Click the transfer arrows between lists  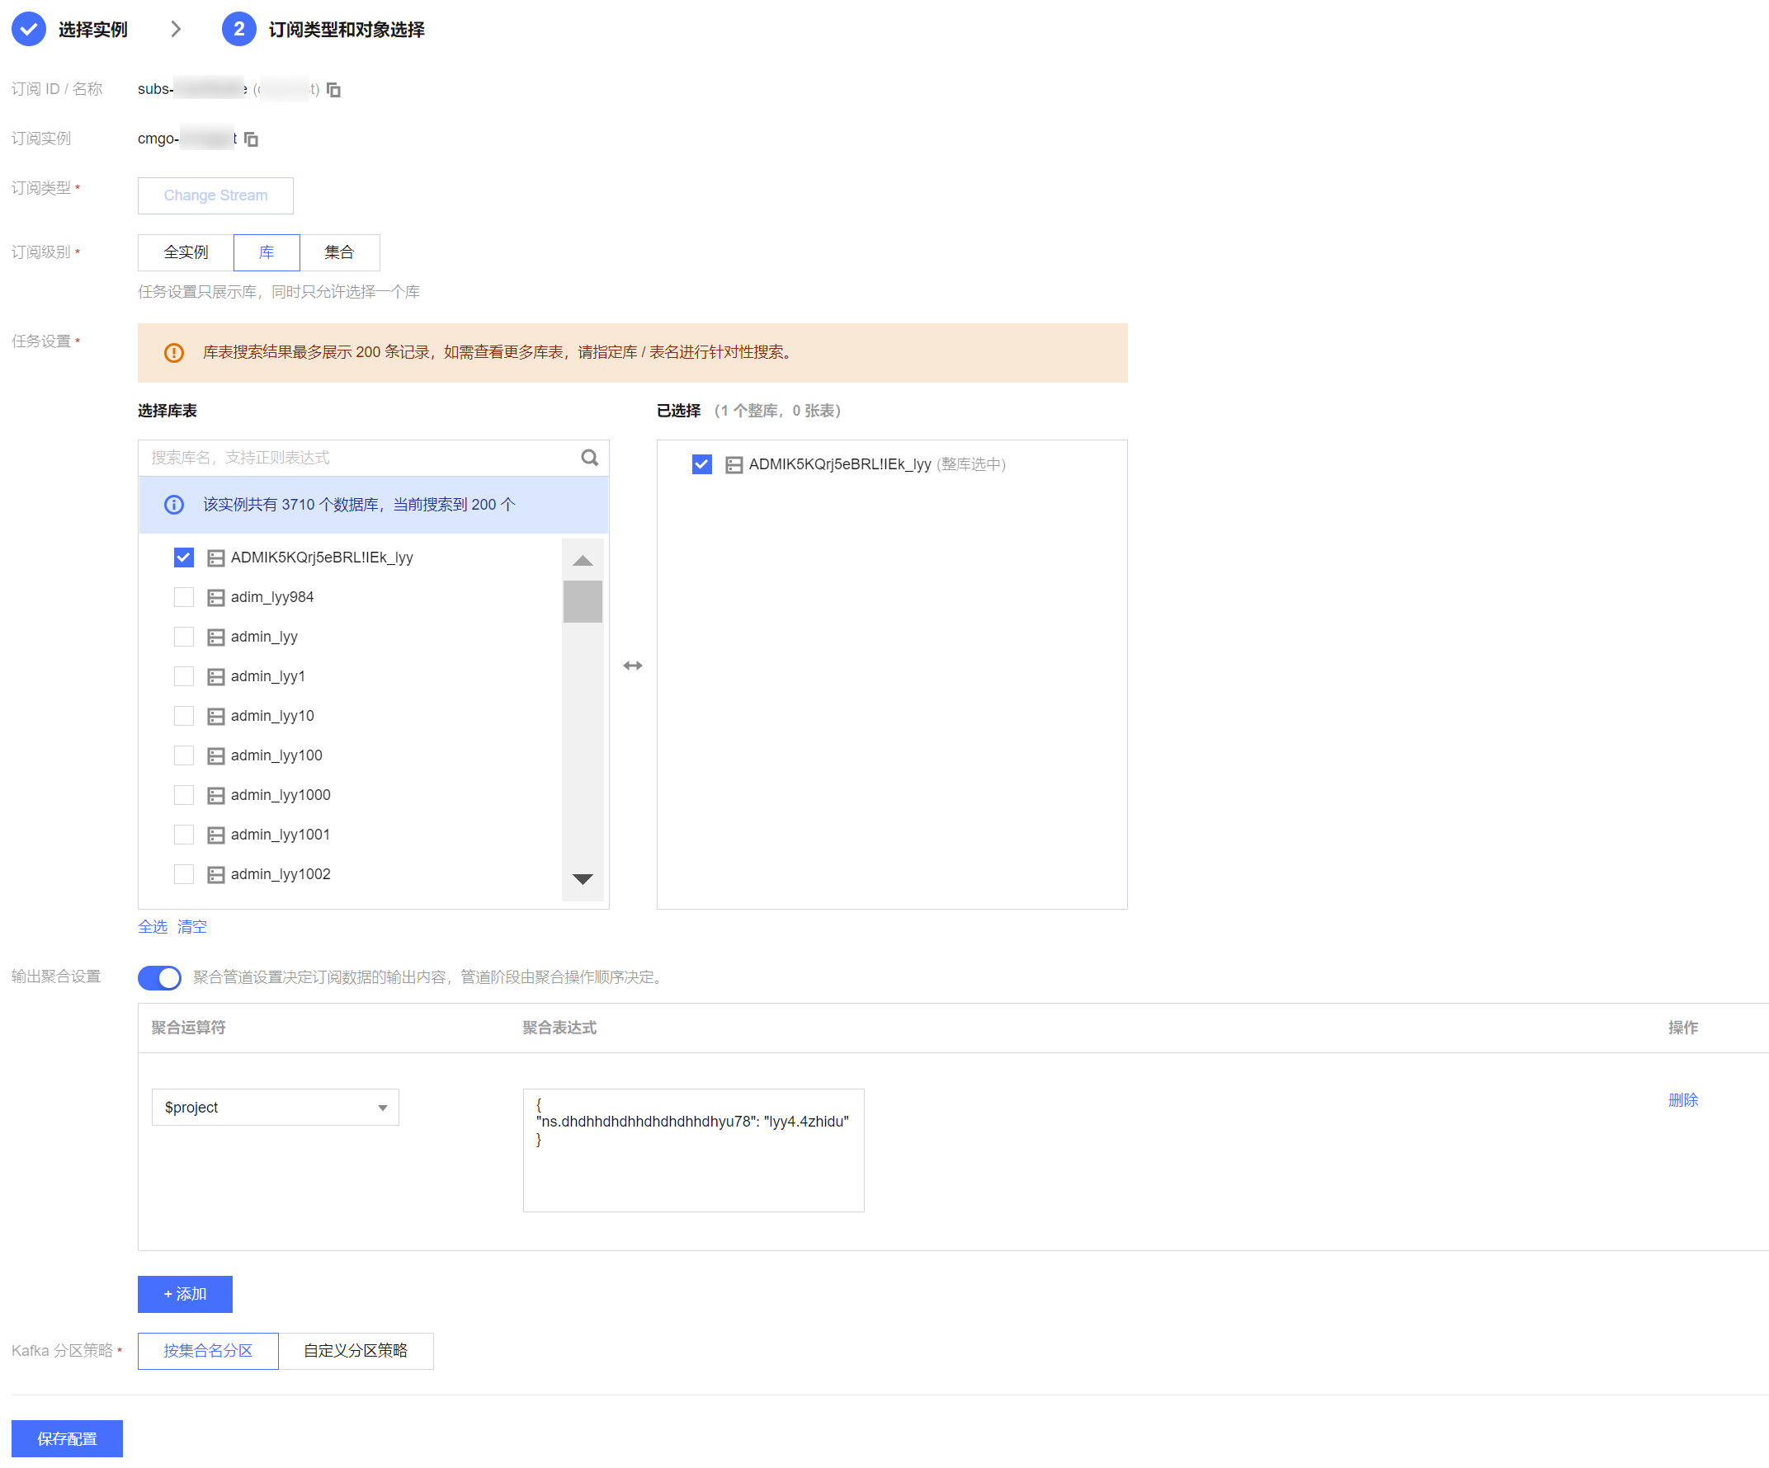pos(633,666)
